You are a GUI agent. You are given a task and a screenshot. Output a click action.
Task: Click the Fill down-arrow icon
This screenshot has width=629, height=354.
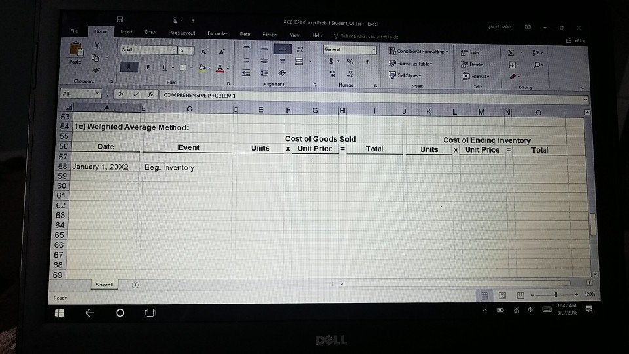512,65
